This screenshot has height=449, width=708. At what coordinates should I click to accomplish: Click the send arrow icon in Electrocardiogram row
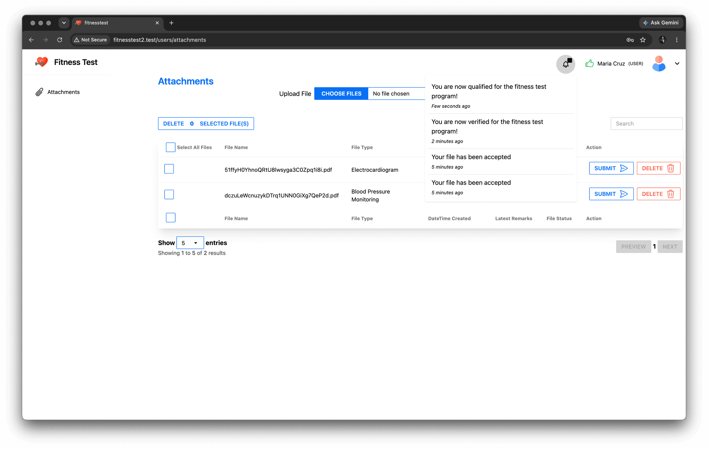(x=624, y=168)
